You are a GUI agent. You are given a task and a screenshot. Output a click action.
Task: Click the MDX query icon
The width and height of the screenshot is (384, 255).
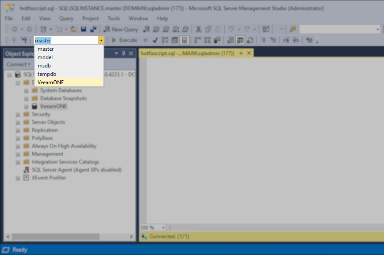click(x=156, y=29)
